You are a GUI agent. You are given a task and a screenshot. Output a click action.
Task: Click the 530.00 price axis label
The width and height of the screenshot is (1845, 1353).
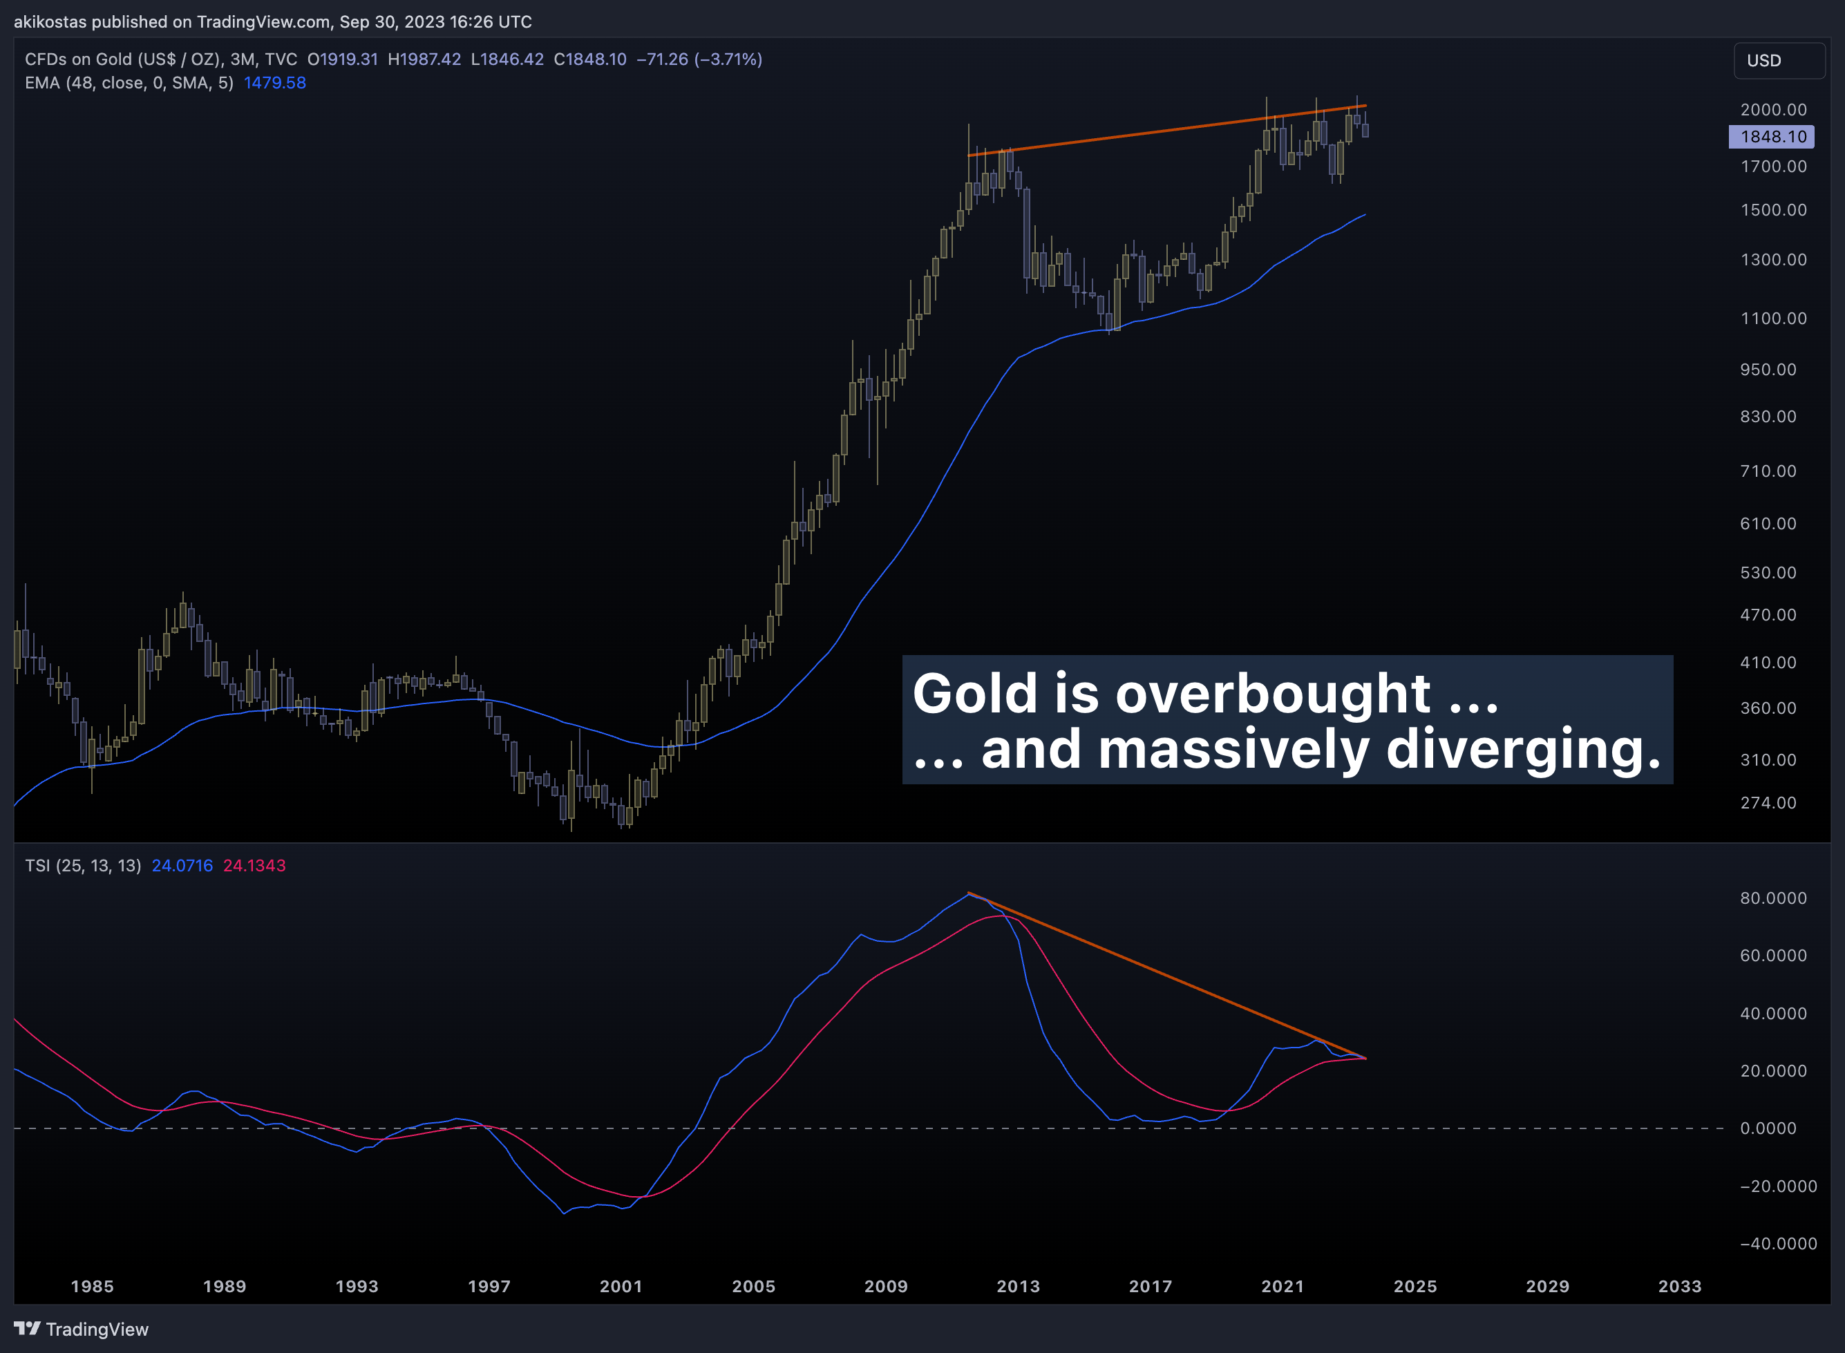tap(1768, 572)
